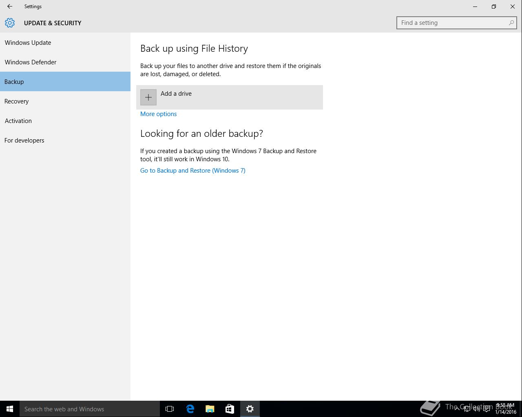Image resolution: width=522 pixels, height=417 pixels.
Task: Open For developers settings
Action: coord(65,140)
